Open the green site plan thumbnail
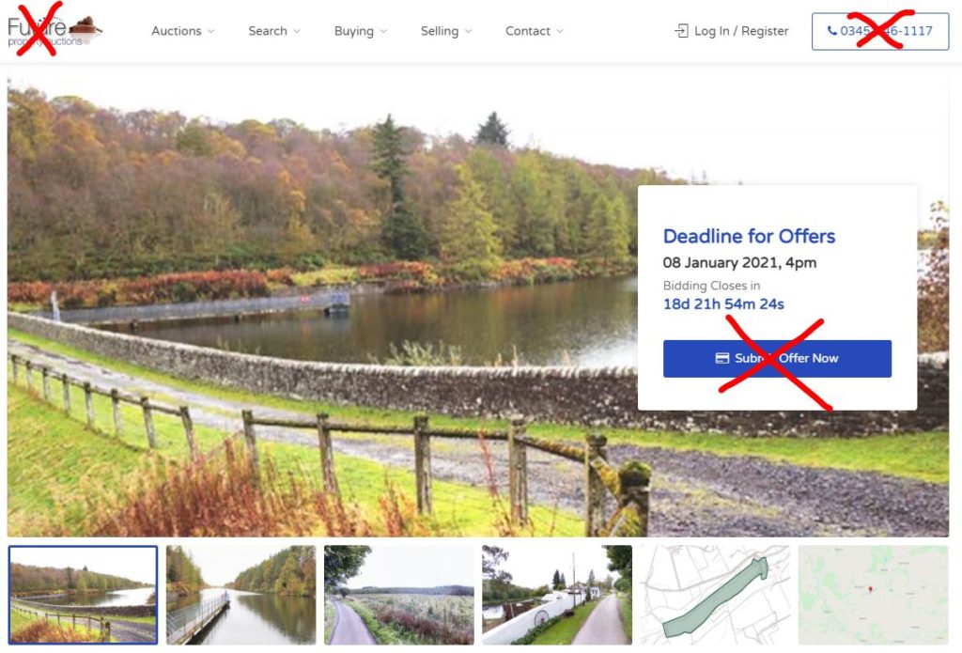The height and width of the screenshot is (653, 962). (x=715, y=595)
